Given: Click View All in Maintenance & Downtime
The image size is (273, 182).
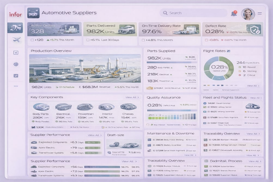Looking at the screenshot, I should (x=190, y=155).
